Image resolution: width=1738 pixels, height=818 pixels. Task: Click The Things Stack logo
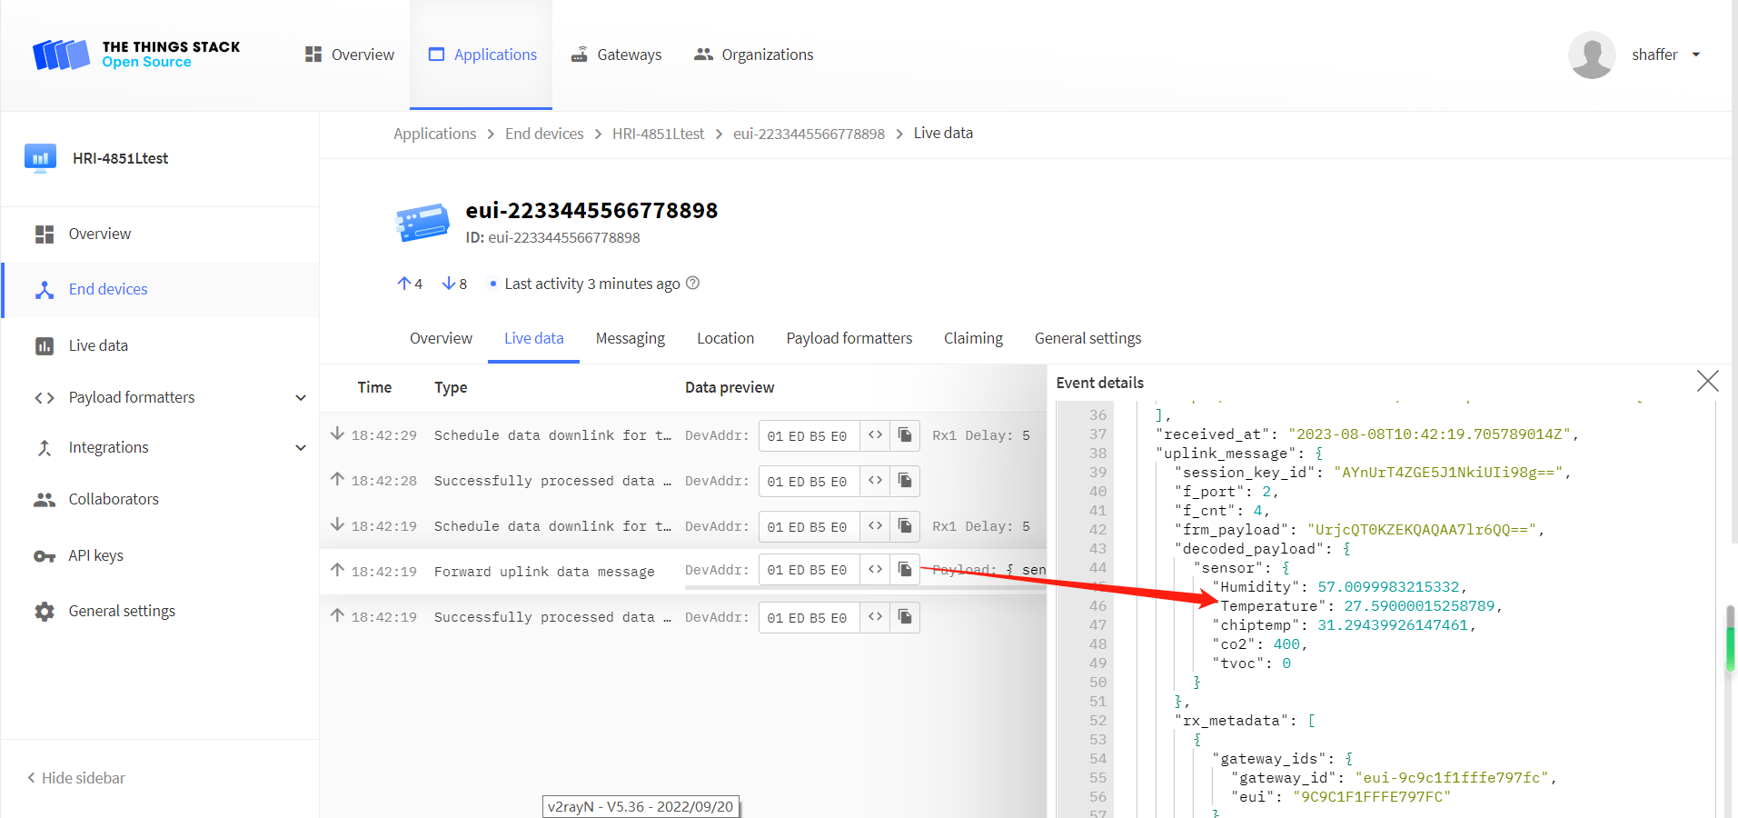[136, 55]
